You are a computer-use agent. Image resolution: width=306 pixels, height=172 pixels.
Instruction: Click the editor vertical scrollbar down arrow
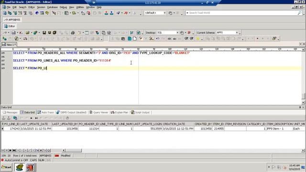(303, 102)
